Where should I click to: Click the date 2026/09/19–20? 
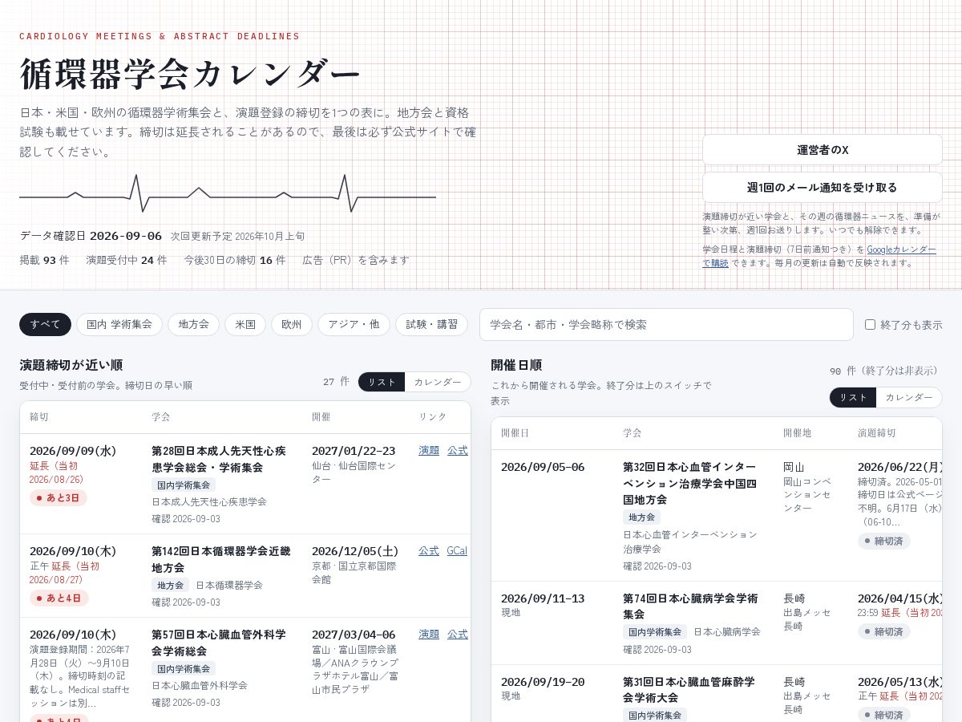click(x=543, y=682)
